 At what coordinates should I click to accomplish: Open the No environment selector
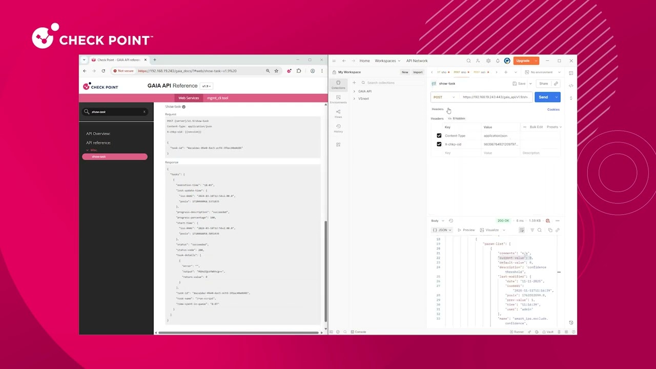point(543,72)
